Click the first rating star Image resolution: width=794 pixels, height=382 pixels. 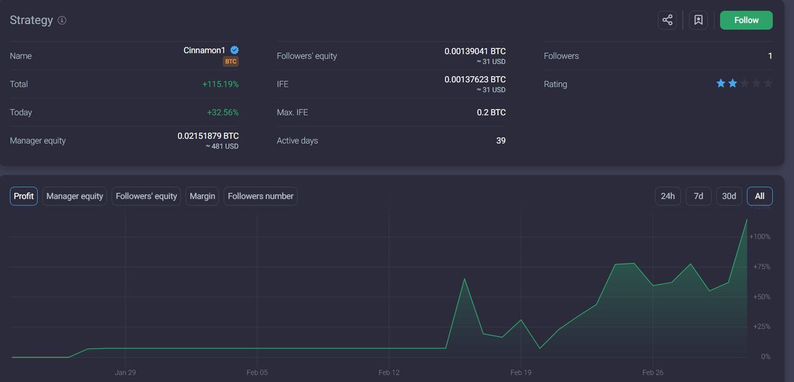(721, 84)
